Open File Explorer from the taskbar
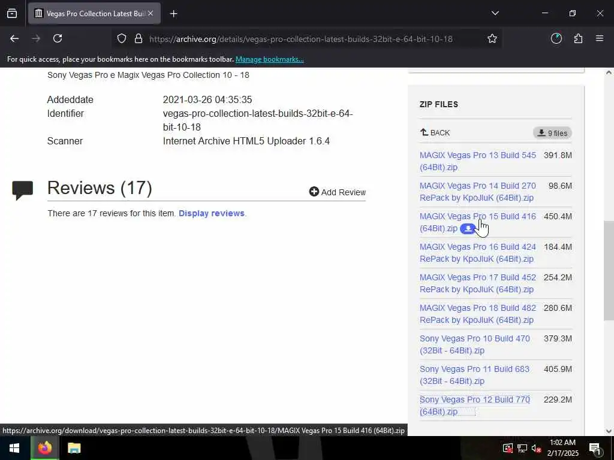The width and height of the screenshot is (614, 460). pyautogui.click(x=74, y=448)
